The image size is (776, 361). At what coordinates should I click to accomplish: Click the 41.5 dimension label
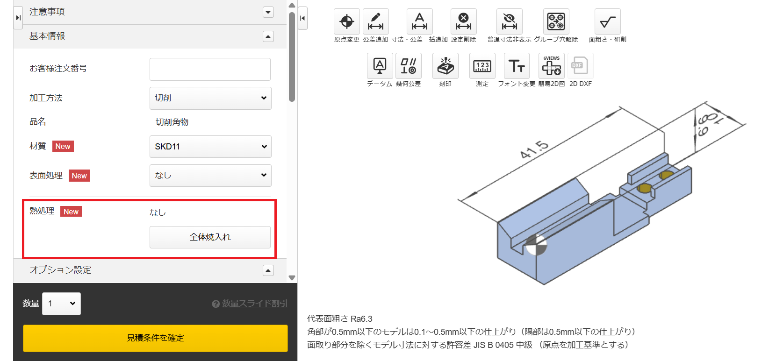(x=534, y=149)
